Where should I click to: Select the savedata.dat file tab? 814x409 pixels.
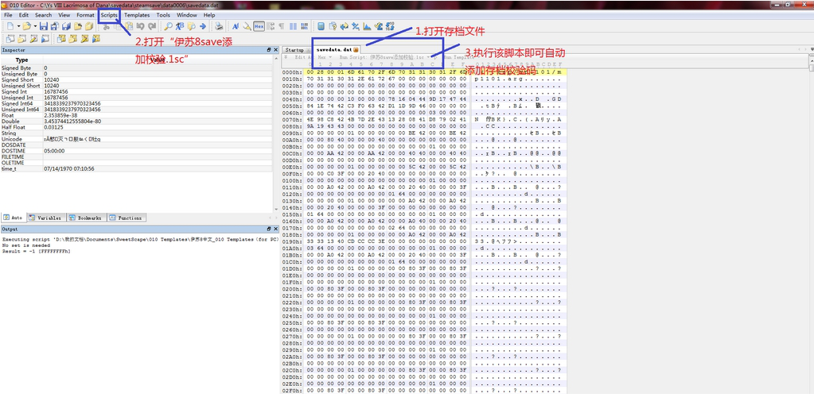click(338, 50)
